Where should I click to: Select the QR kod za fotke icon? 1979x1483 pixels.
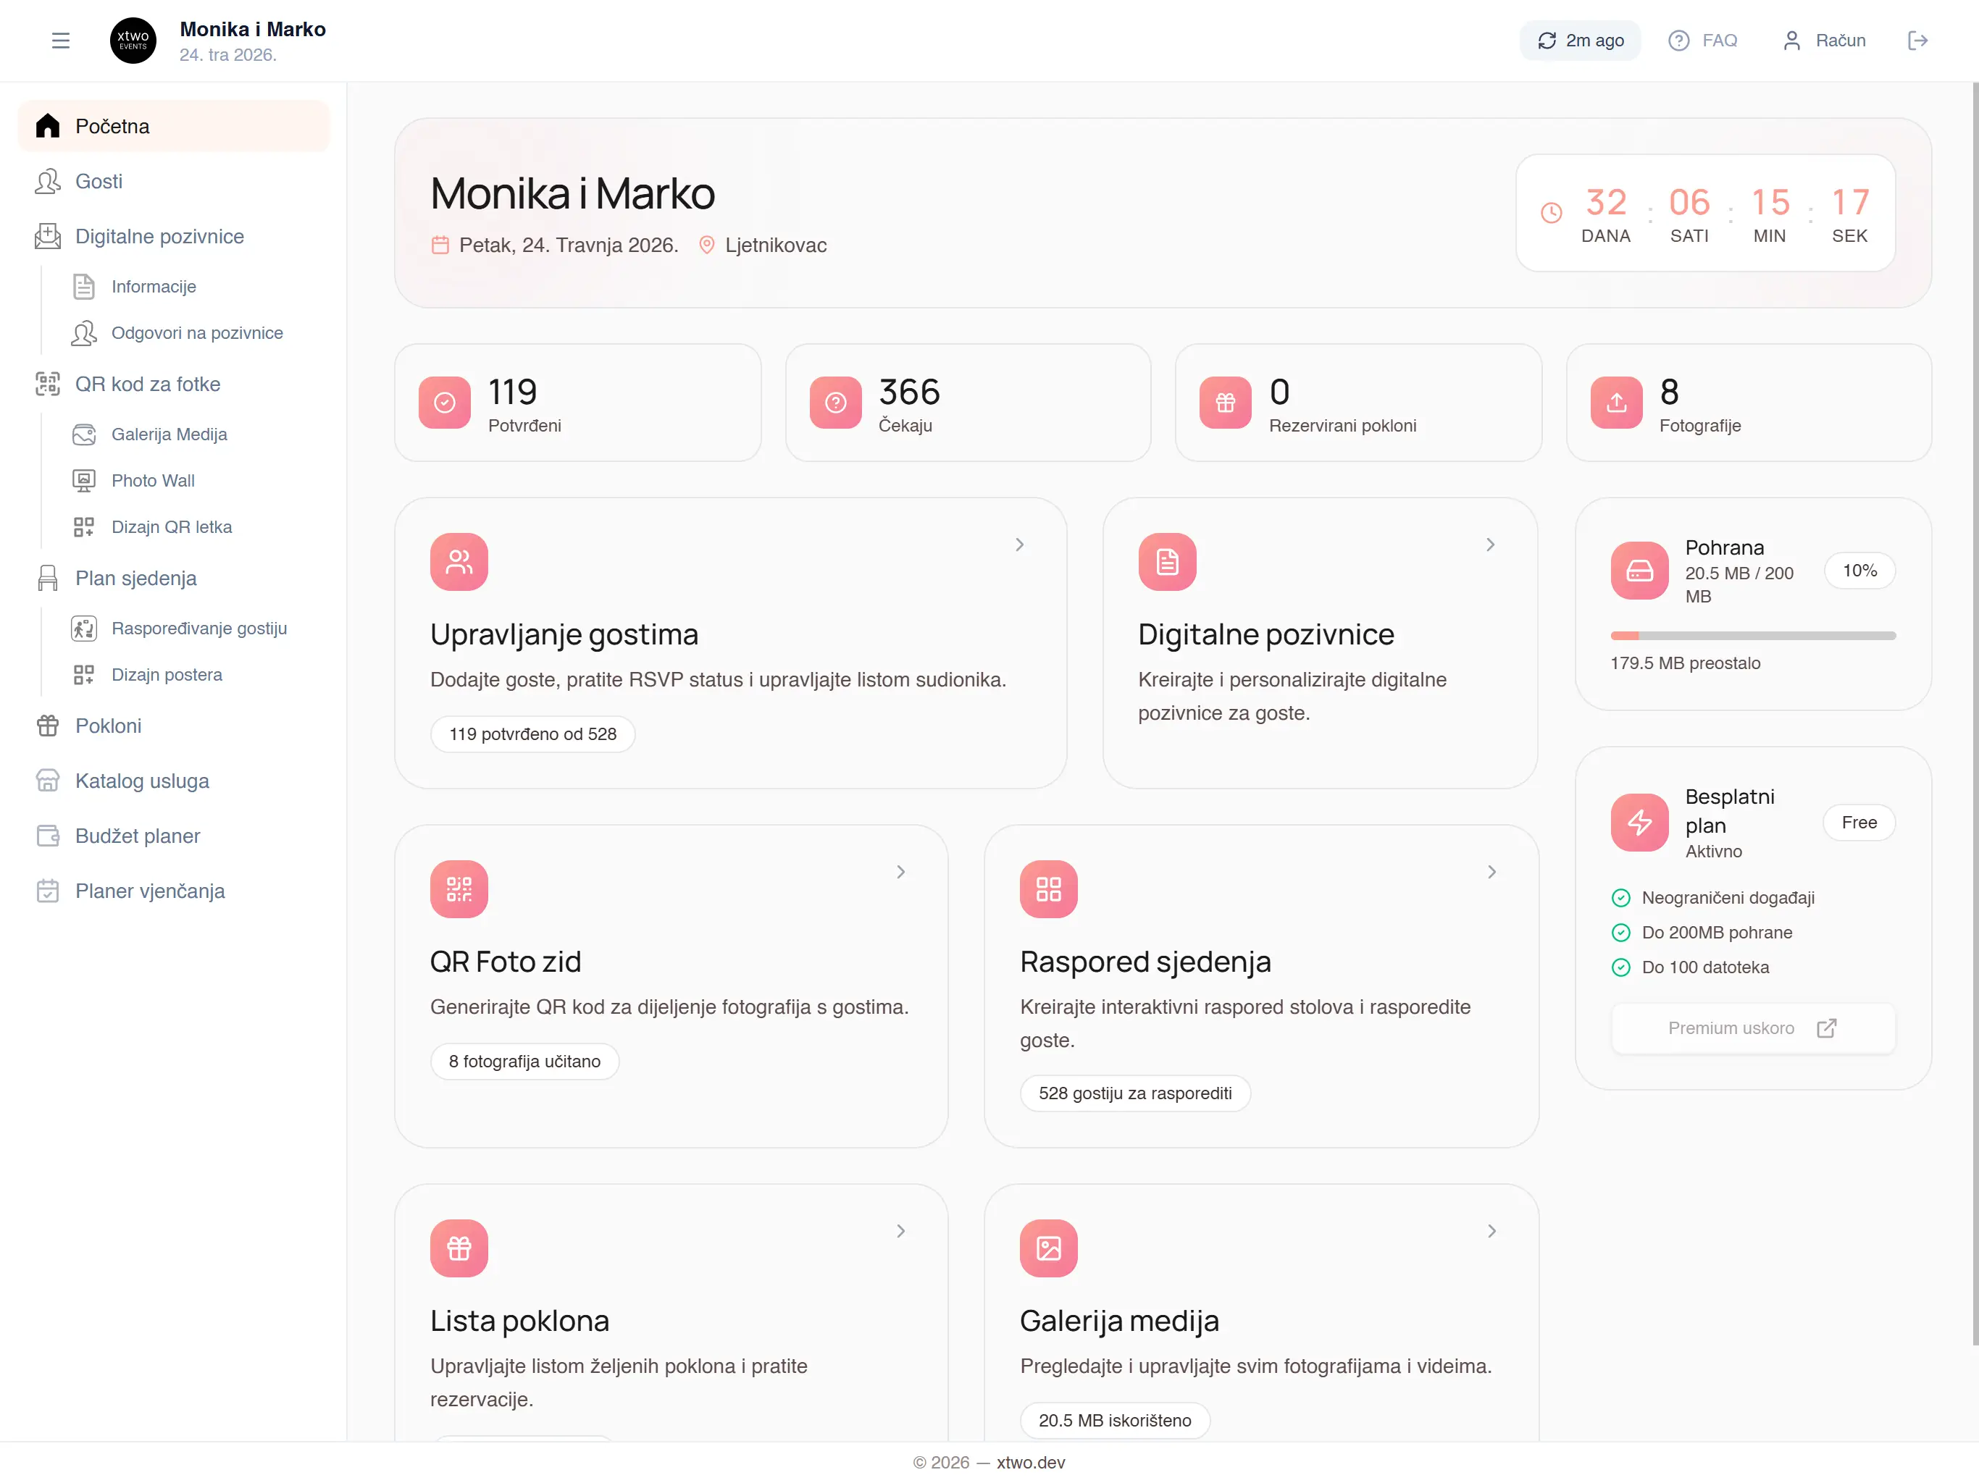click(47, 384)
